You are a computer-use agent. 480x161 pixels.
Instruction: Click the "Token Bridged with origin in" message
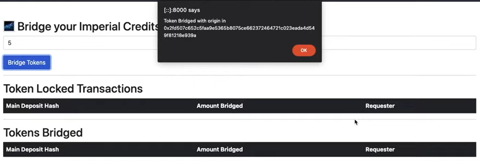point(195,21)
